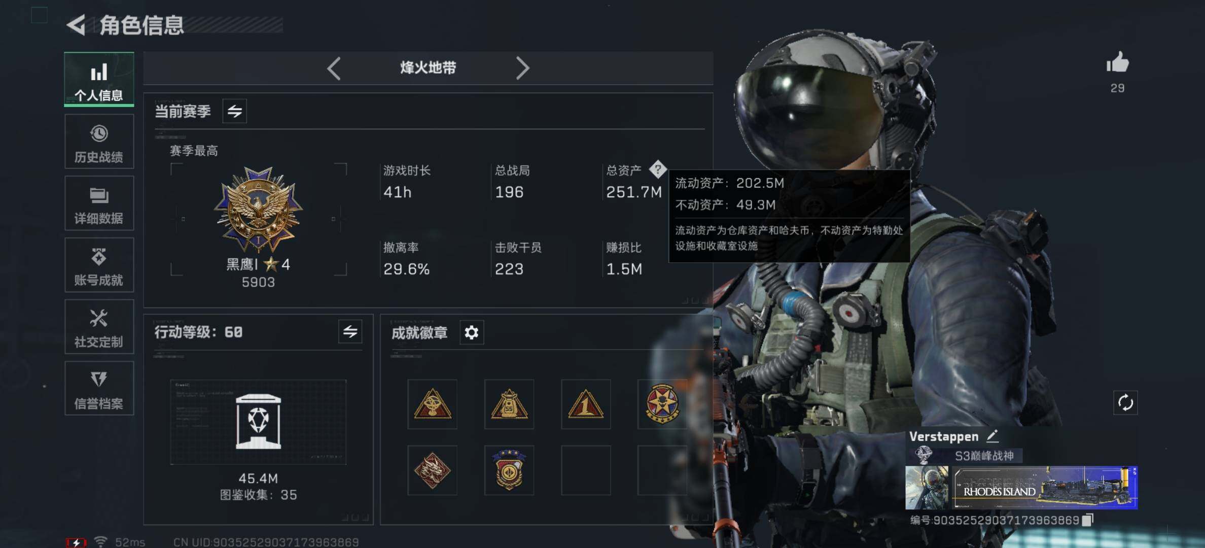Viewport: 1205px width, 548px height.
Task: Give a thumbs-up like to this profile
Action: point(1117,63)
